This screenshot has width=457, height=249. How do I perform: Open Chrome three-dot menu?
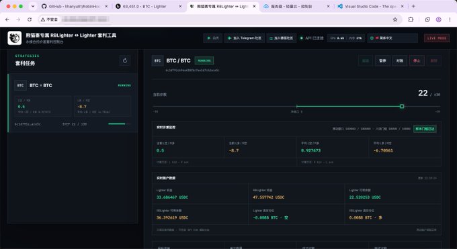click(x=450, y=19)
